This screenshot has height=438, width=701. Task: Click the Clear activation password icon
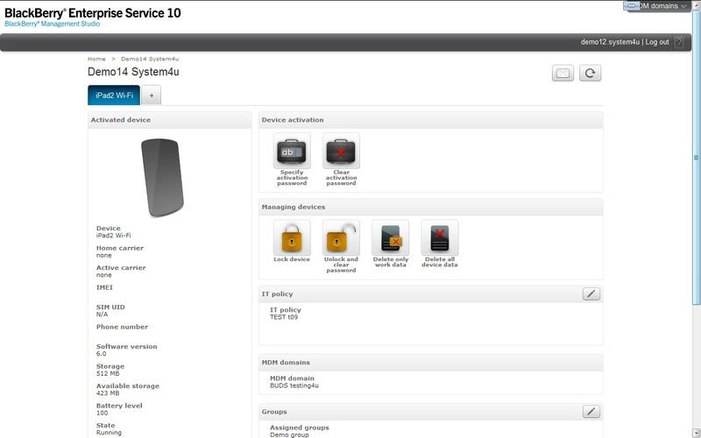(x=341, y=152)
